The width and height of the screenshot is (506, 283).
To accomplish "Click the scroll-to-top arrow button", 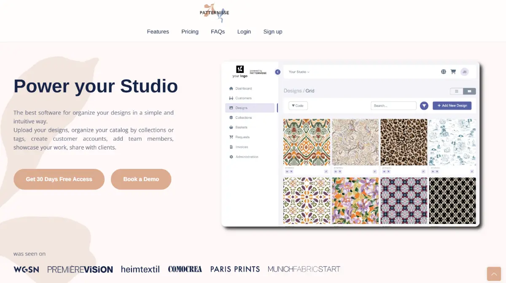I will [x=494, y=274].
